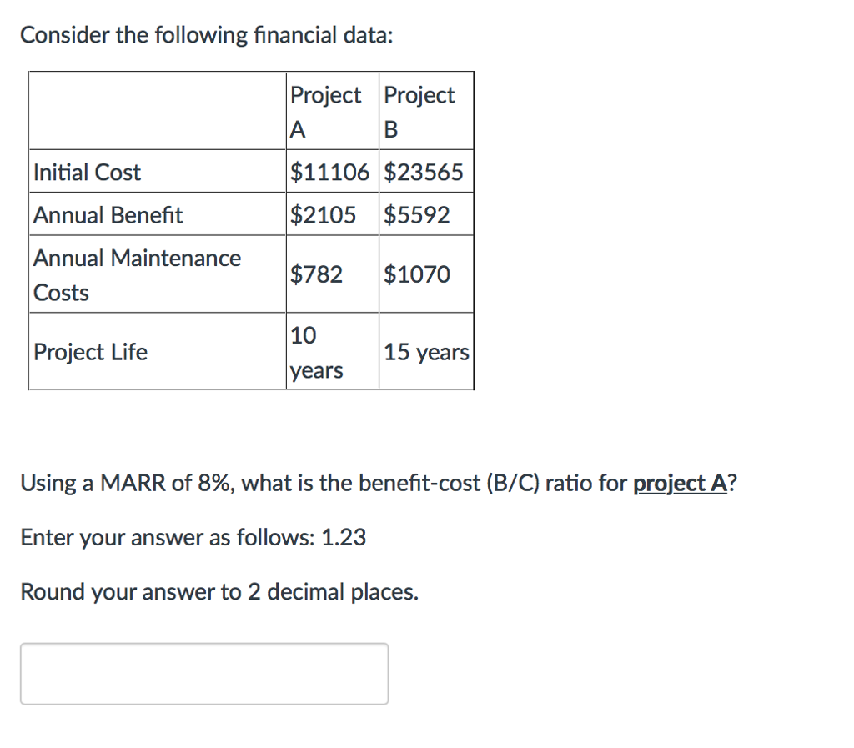Select the 10 years cell
The height and width of the screenshot is (748, 854).
tap(316, 352)
